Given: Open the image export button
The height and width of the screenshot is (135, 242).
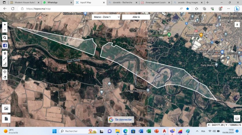Looking at the screenshot, I should click(6, 108).
